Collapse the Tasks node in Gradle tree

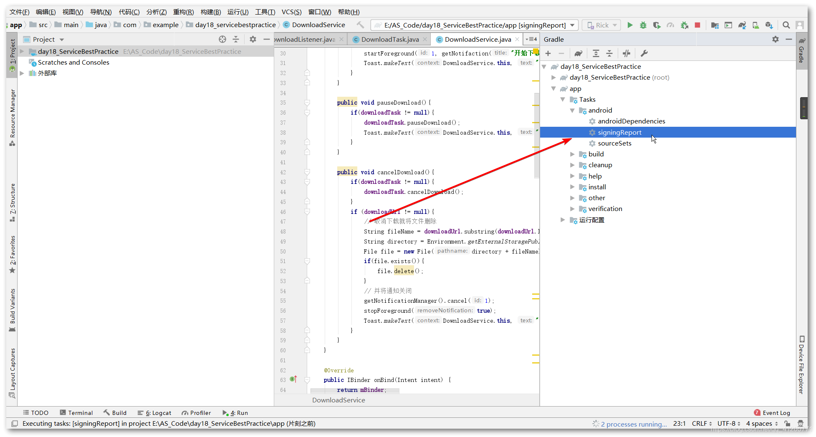click(563, 100)
